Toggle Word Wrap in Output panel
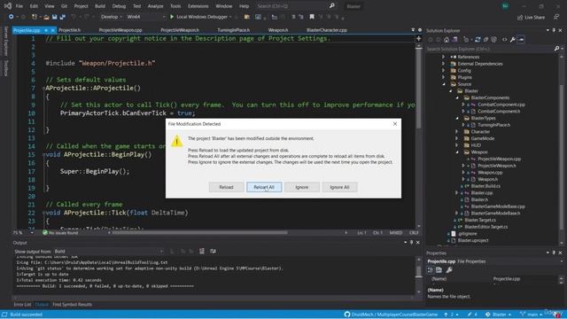Image resolution: width=567 pixels, height=319 pixels. 213,251
